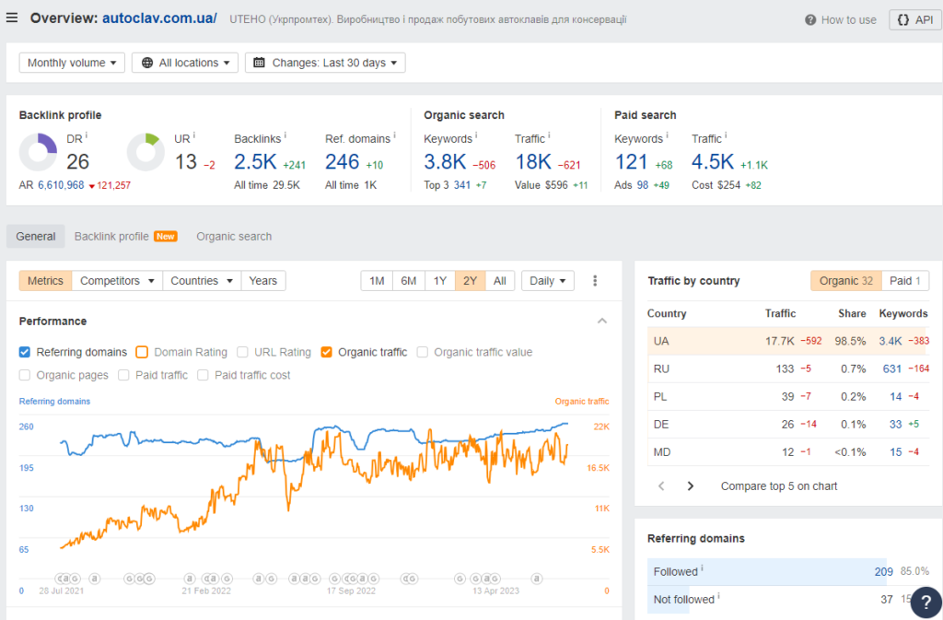Click the UR donut chart
Viewport: 943px width, 620px height.
point(146,152)
